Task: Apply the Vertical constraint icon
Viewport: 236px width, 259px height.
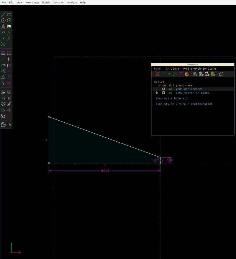Action: pyautogui.click(x=9, y=59)
